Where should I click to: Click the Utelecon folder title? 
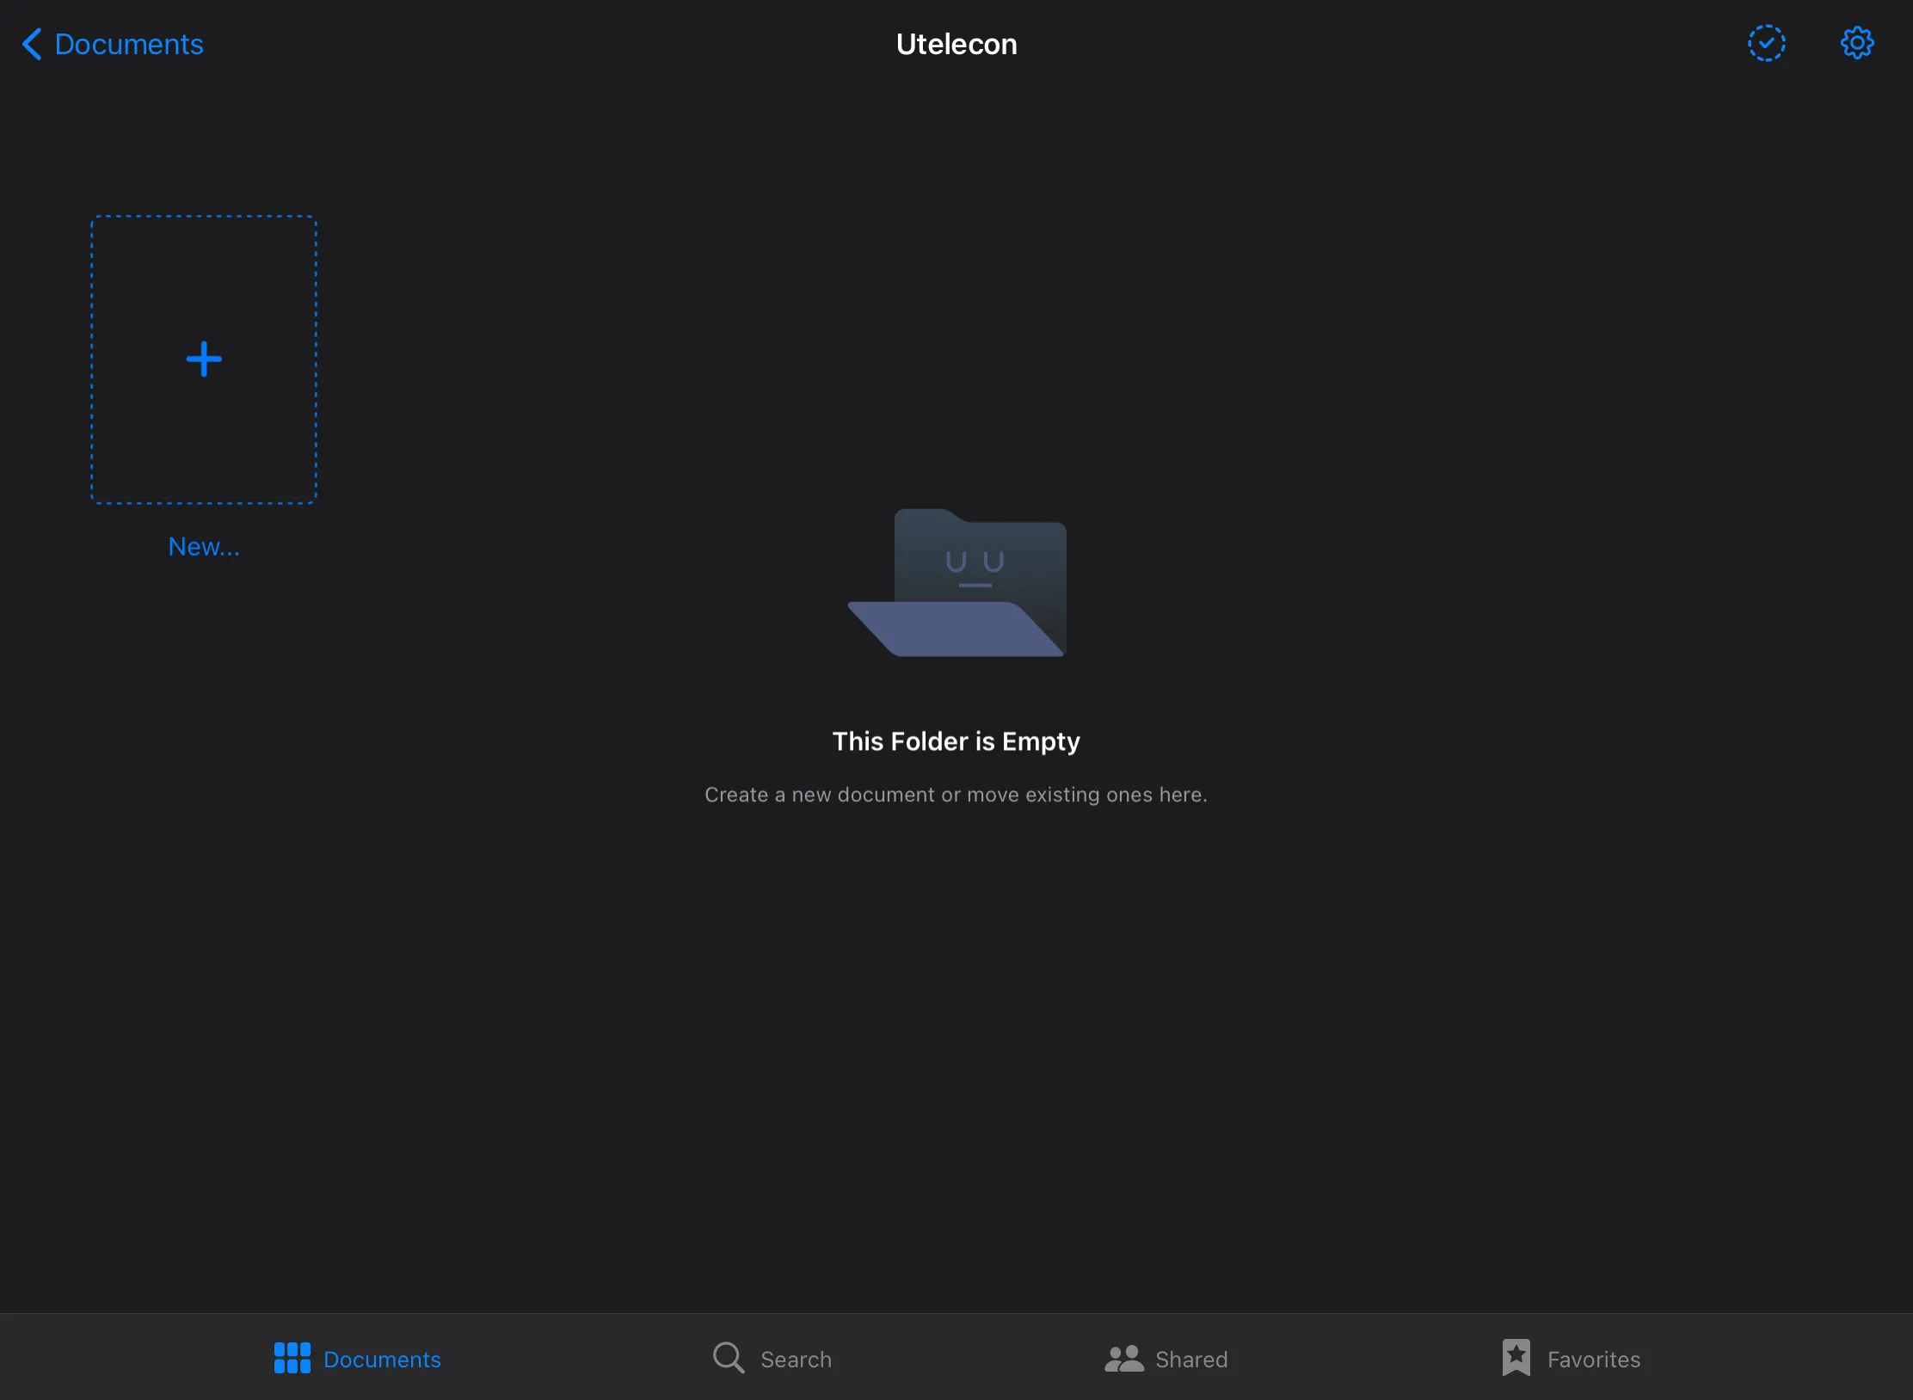pos(956,44)
